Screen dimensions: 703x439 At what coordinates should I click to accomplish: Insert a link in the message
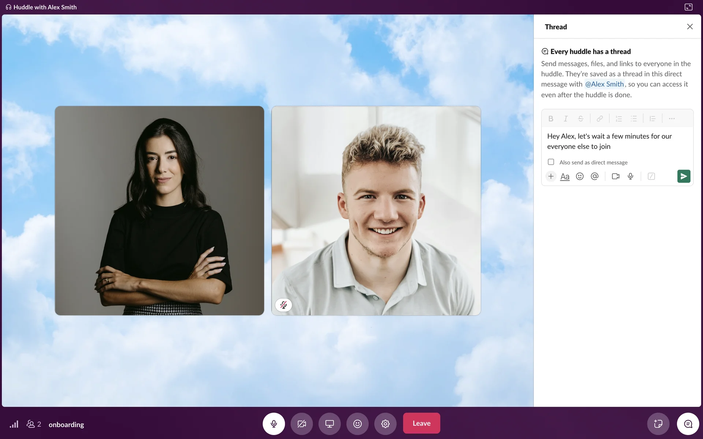pos(599,119)
